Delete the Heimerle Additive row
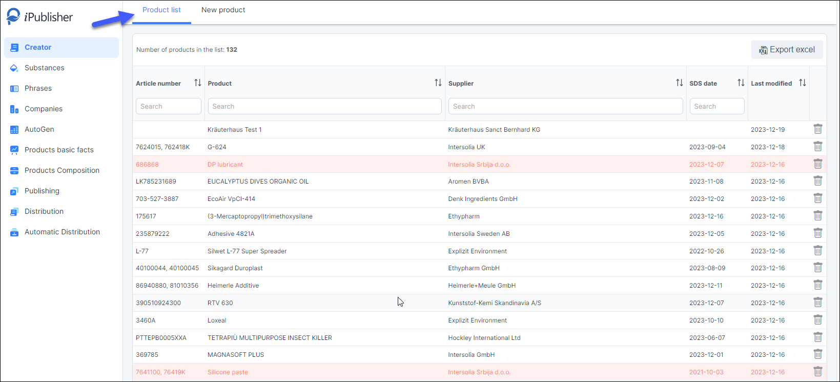Image resolution: width=840 pixels, height=382 pixels. [817, 285]
